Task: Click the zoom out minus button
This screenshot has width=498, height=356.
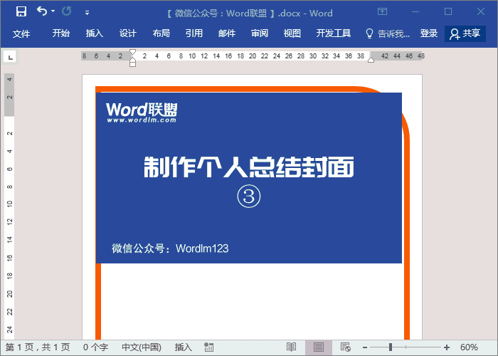Action: tap(365, 347)
